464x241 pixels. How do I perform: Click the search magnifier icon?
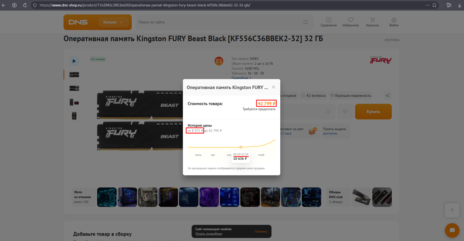[x=305, y=22]
